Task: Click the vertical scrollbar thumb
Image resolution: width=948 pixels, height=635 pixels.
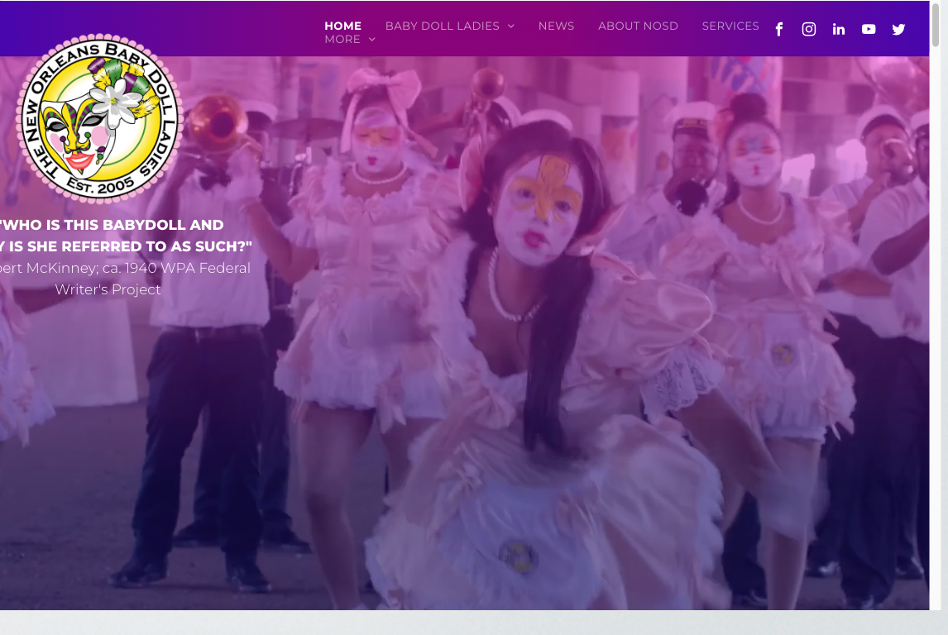Action: pos(936,25)
